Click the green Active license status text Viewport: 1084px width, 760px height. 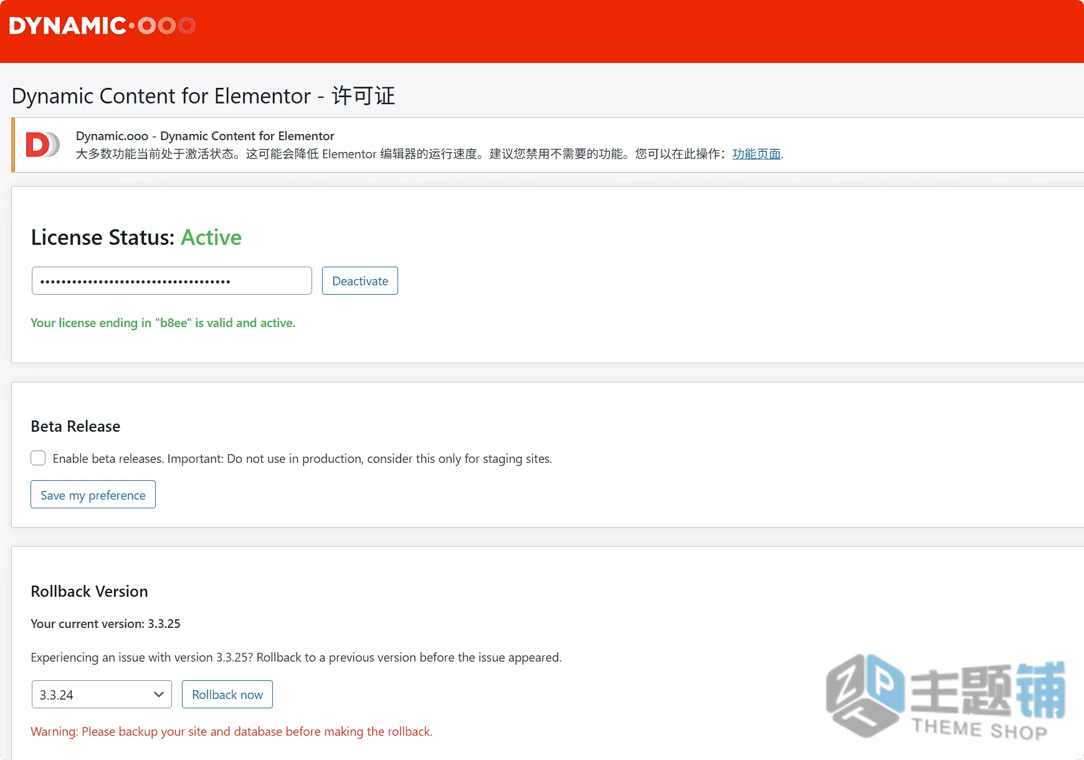[x=211, y=237]
